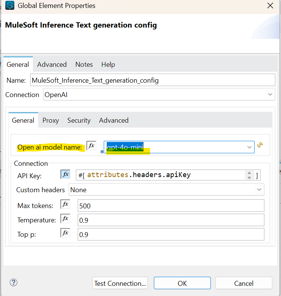Toggle fx expression button for Max tokens

(x=65, y=204)
